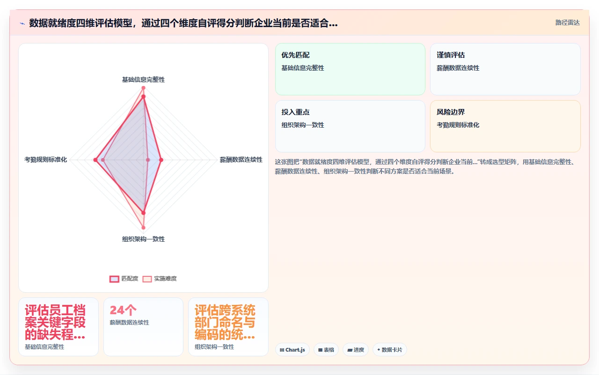Open the 谨慎评估 card

point(505,69)
